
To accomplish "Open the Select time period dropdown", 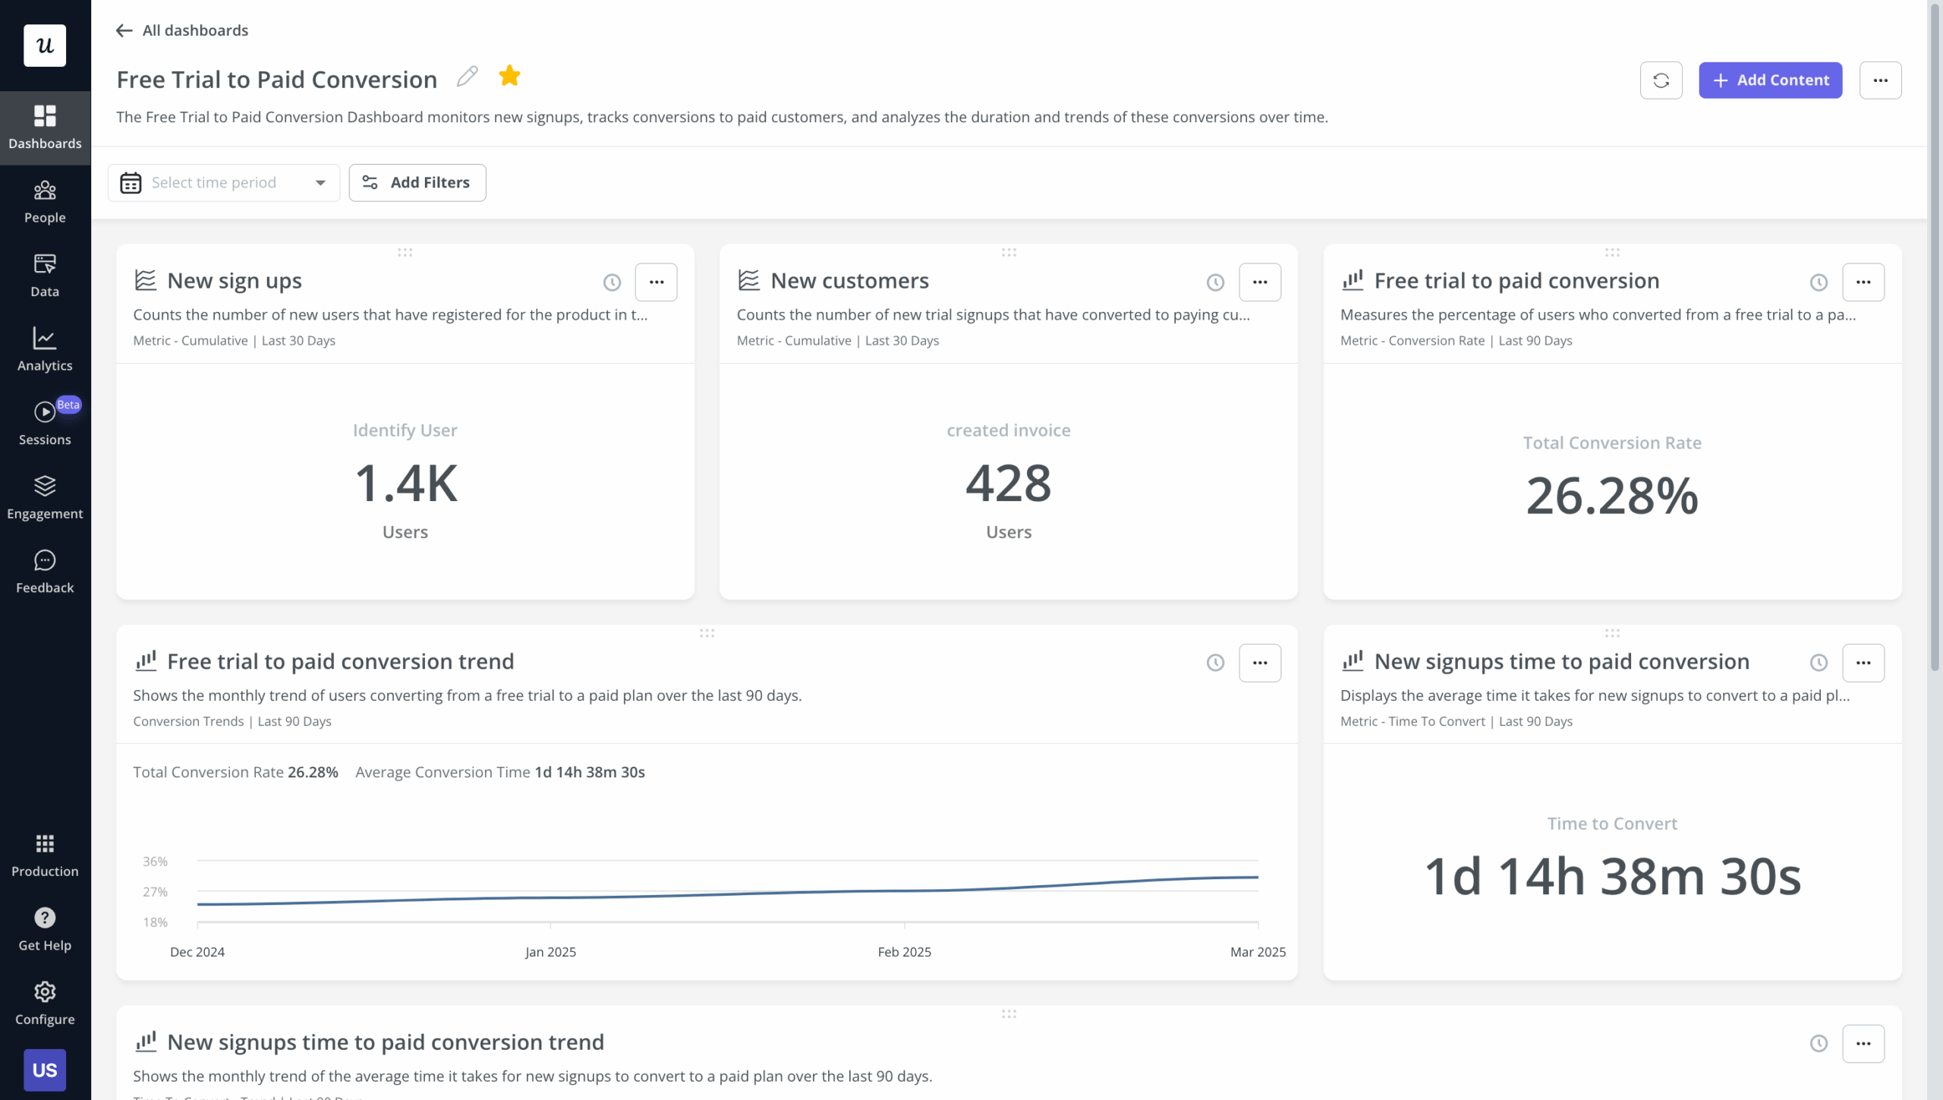I will [x=223, y=182].
